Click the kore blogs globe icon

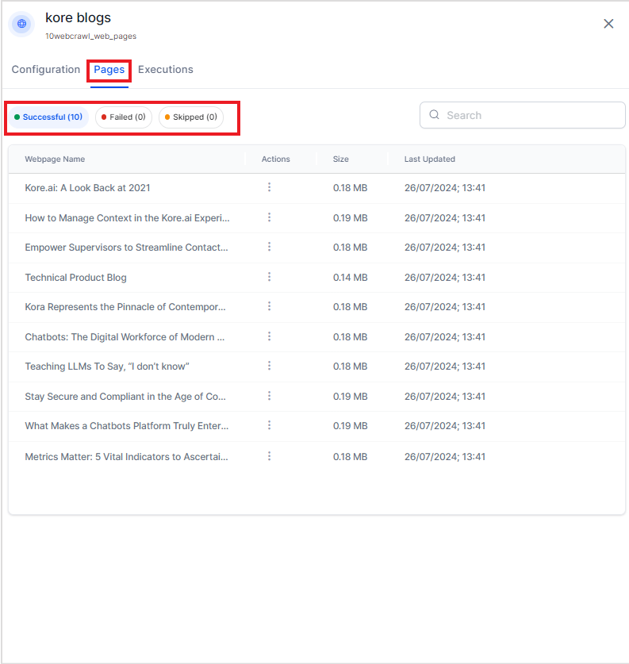point(21,24)
